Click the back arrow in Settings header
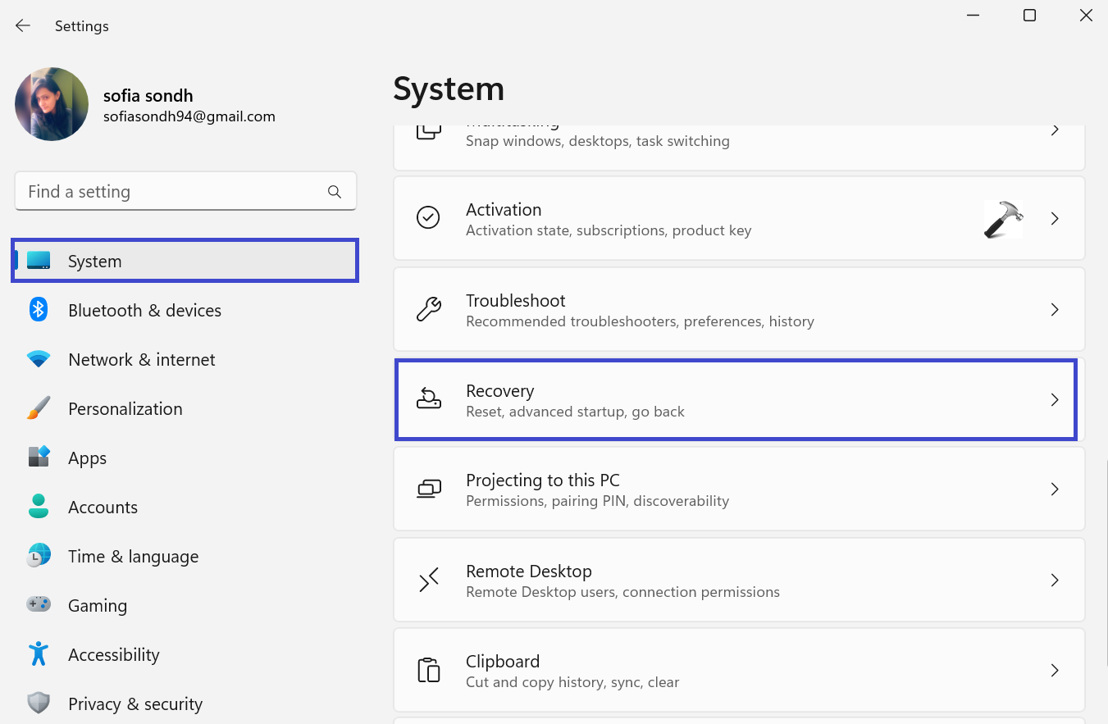The width and height of the screenshot is (1108, 724). click(23, 26)
